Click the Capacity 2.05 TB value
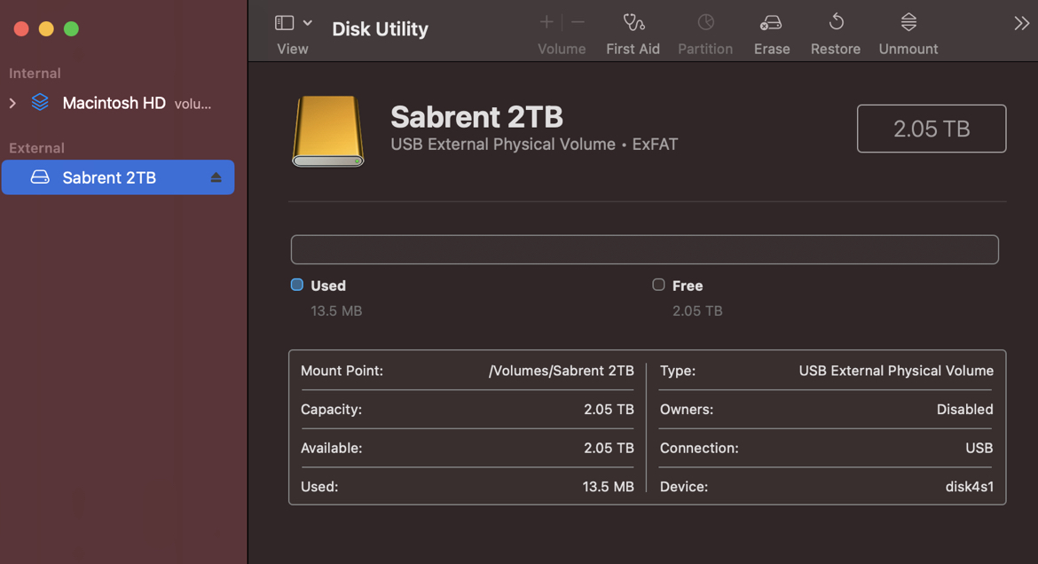 click(609, 409)
